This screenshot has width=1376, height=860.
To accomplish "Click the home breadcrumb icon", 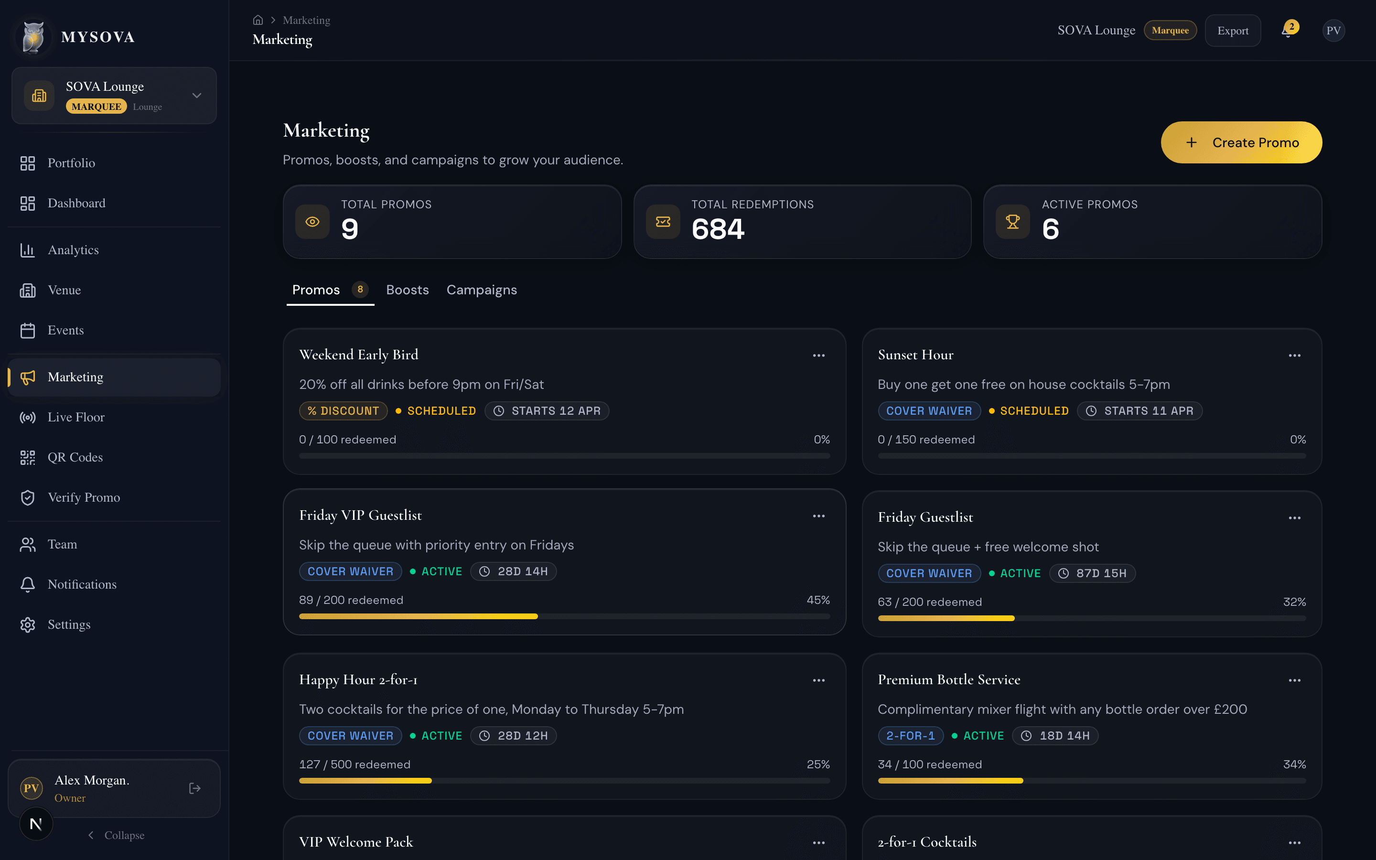I will pyautogui.click(x=258, y=20).
